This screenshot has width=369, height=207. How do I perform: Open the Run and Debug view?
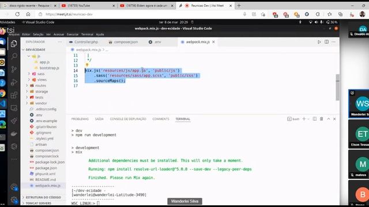pyautogui.click(x=14, y=82)
